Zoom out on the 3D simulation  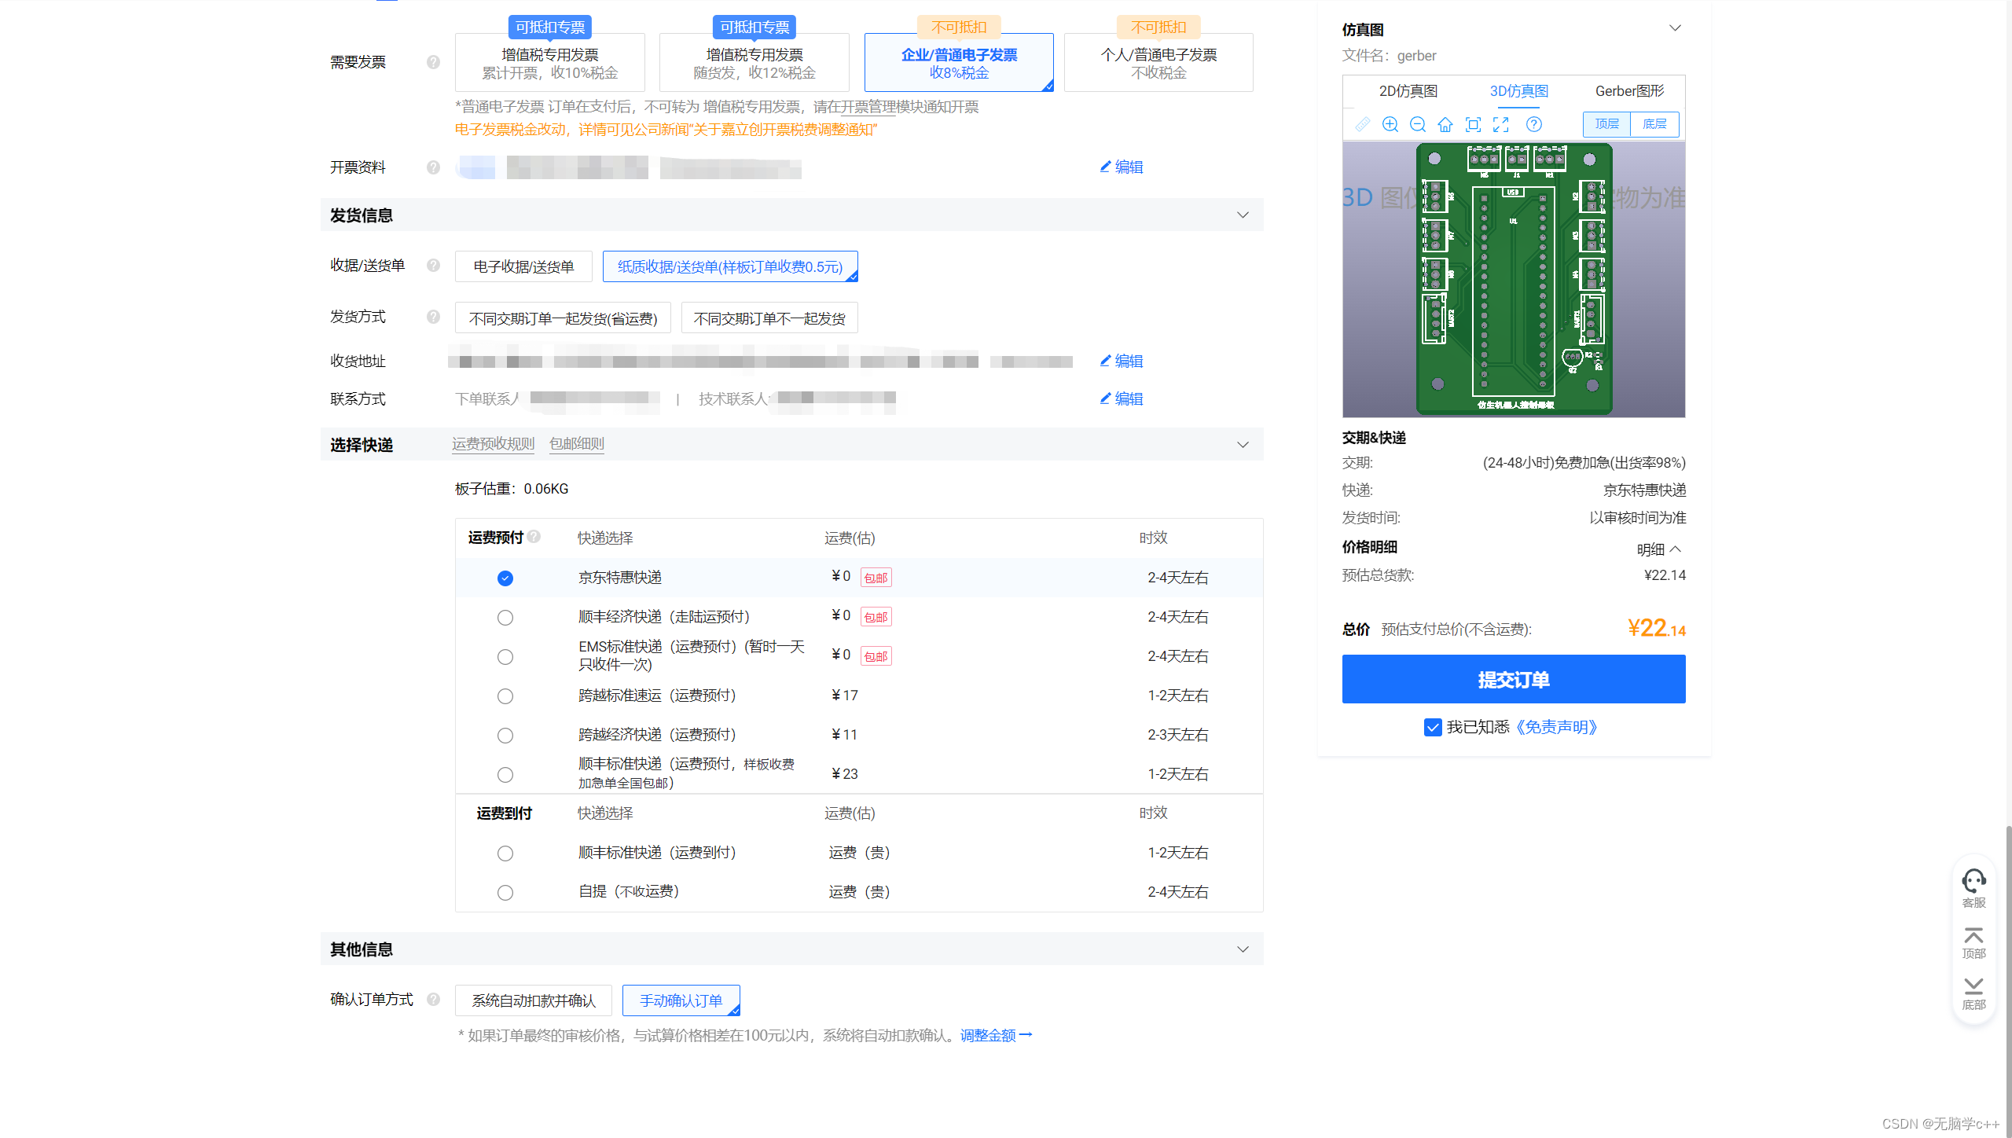pyautogui.click(x=1418, y=124)
